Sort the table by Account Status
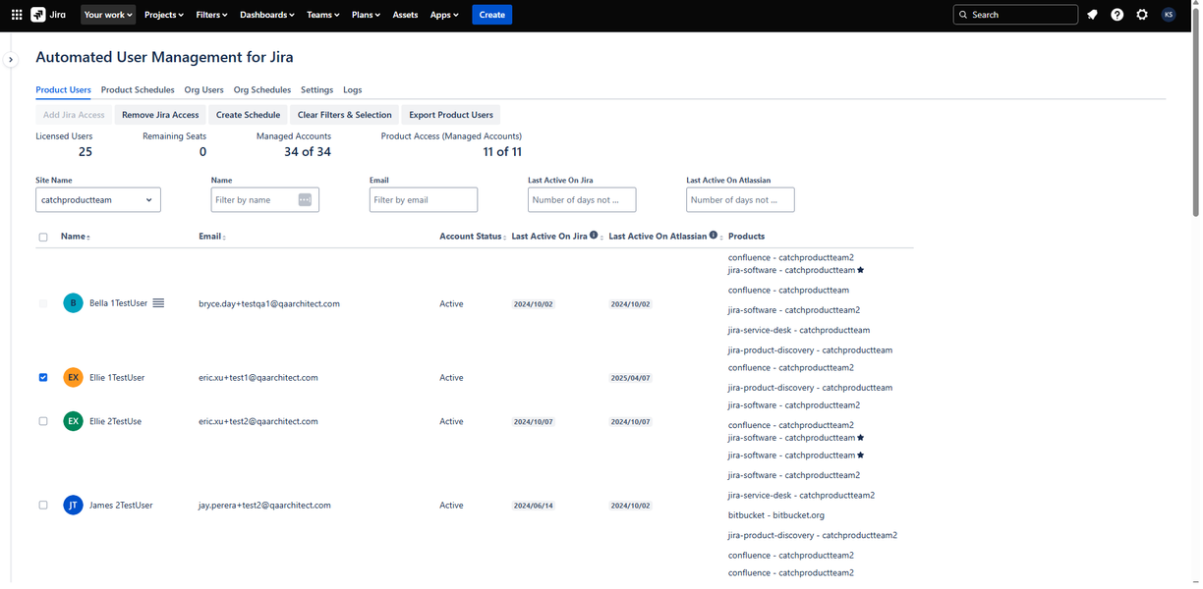Viewport: 1203px width, 589px height. pyautogui.click(x=473, y=237)
